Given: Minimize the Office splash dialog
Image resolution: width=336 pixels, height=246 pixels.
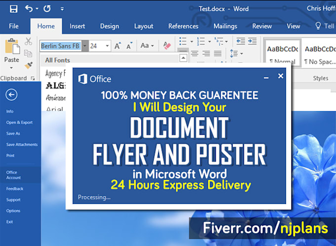Looking at the screenshot, I should click(266, 78).
